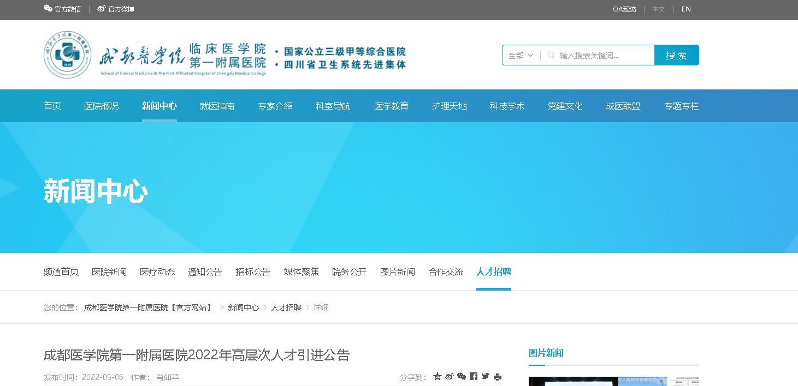Screen dimensions: 798x386
Task: Open the 官方微信 link in top bar
Action: pos(62,9)
